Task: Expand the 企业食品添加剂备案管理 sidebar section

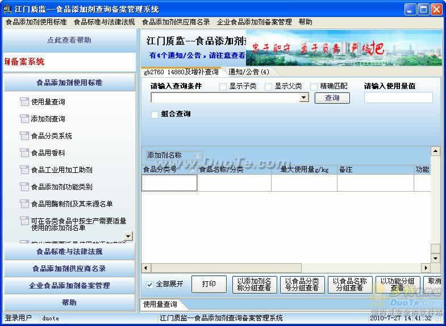Action: click(x=69, y=285)
